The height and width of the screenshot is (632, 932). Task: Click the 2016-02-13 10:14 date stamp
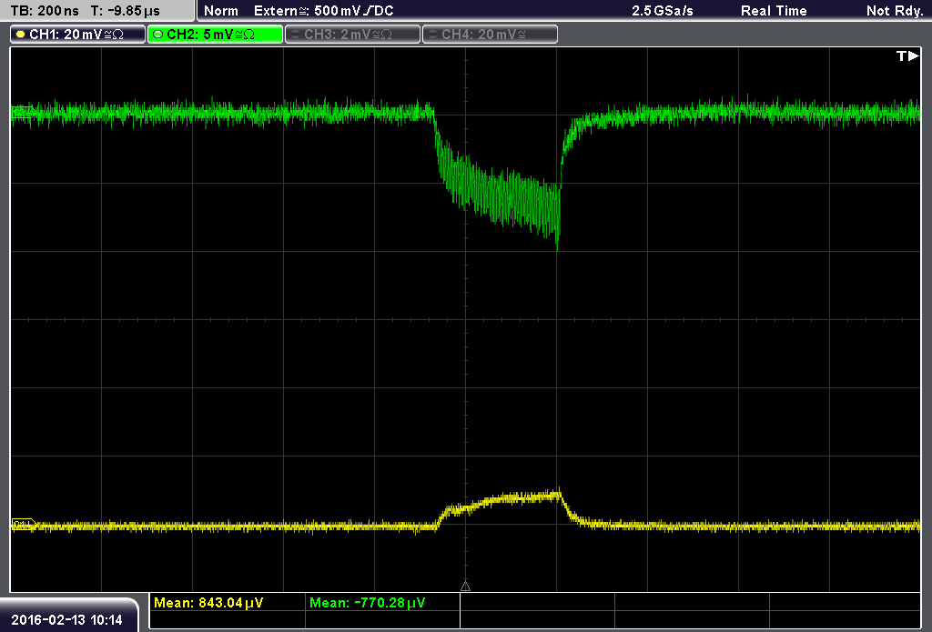66,619
